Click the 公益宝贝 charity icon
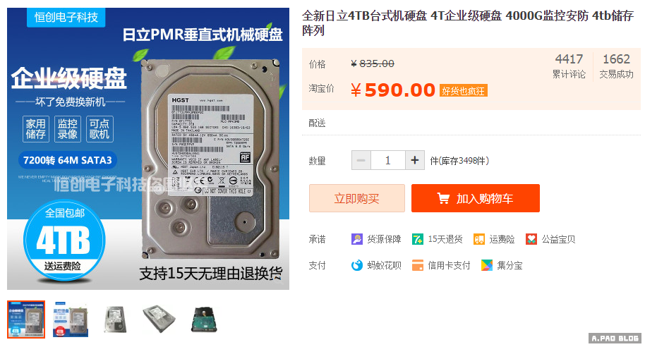This screenshot has width=645, height=347. pos(531,239)
